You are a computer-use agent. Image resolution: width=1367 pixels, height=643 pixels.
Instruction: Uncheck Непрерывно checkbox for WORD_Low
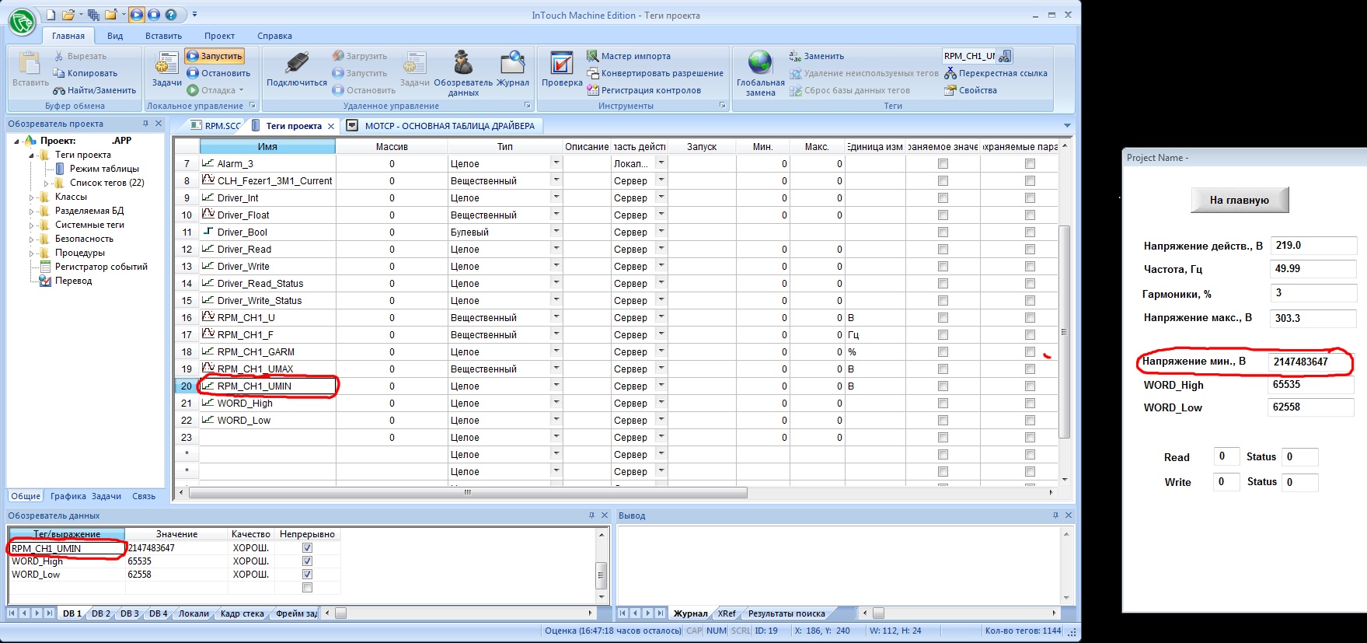coord(307,575)
